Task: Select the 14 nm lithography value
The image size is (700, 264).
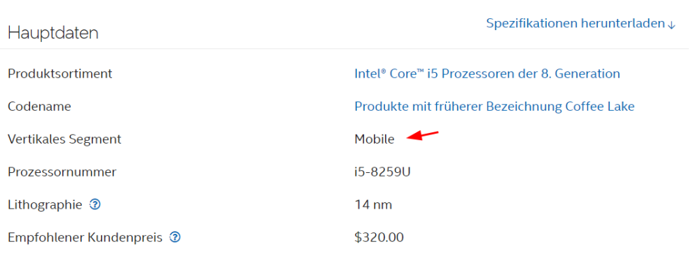Action: click(373, 205)
